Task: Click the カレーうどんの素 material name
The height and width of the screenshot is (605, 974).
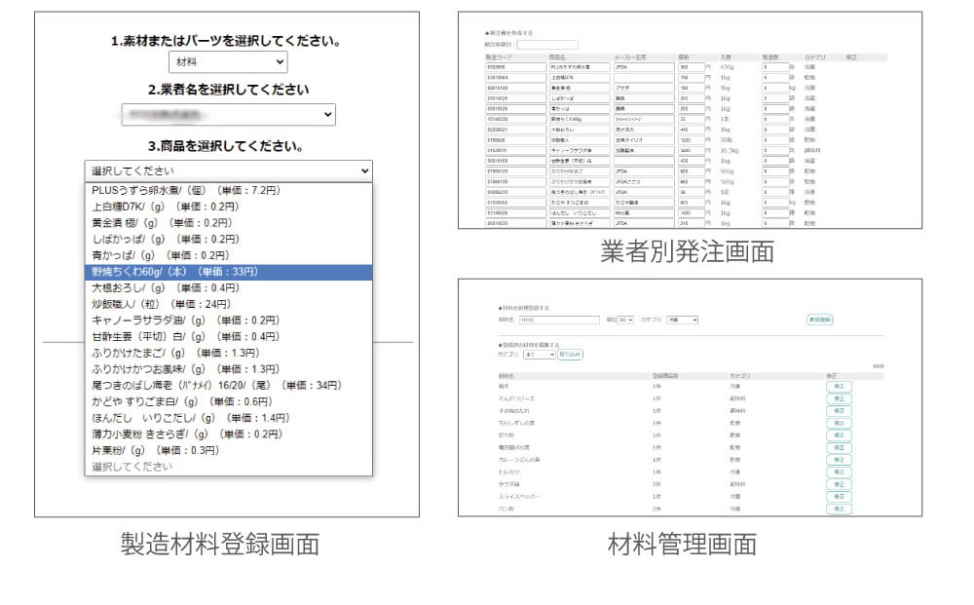Action: (519, 460)
